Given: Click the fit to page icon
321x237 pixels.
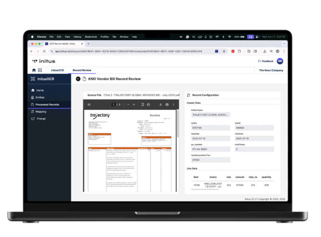Looking at the screenshot, I should 142,105.
